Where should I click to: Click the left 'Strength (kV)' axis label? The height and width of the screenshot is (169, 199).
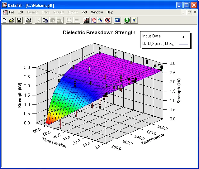20,95
